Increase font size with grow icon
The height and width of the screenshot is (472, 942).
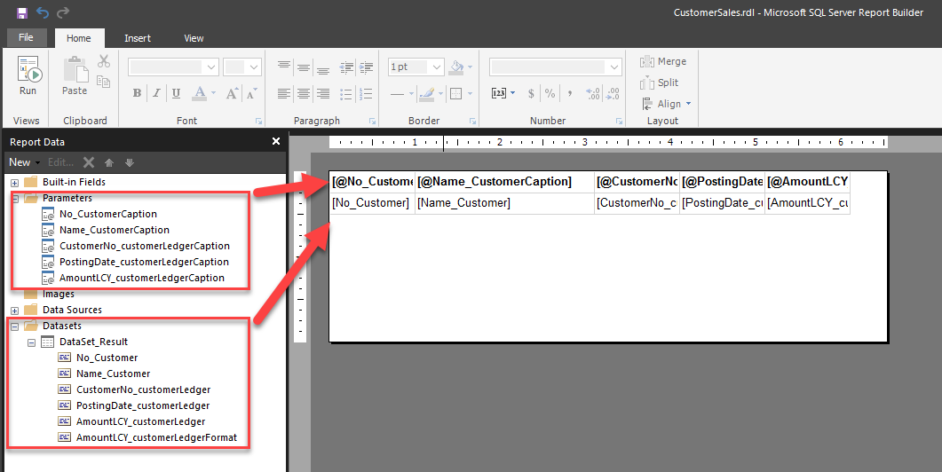[232, 93]
